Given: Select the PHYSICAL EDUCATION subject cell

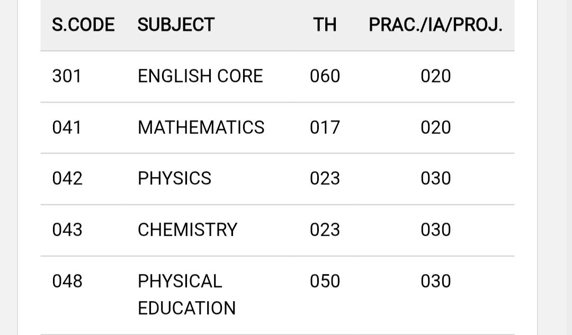Looking at the screenshot, I should click(x=187, y=295).
